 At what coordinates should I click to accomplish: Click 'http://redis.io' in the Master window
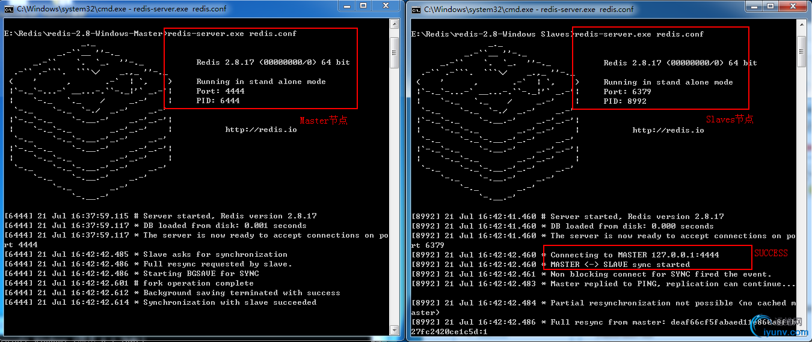[x=261, y=130]
